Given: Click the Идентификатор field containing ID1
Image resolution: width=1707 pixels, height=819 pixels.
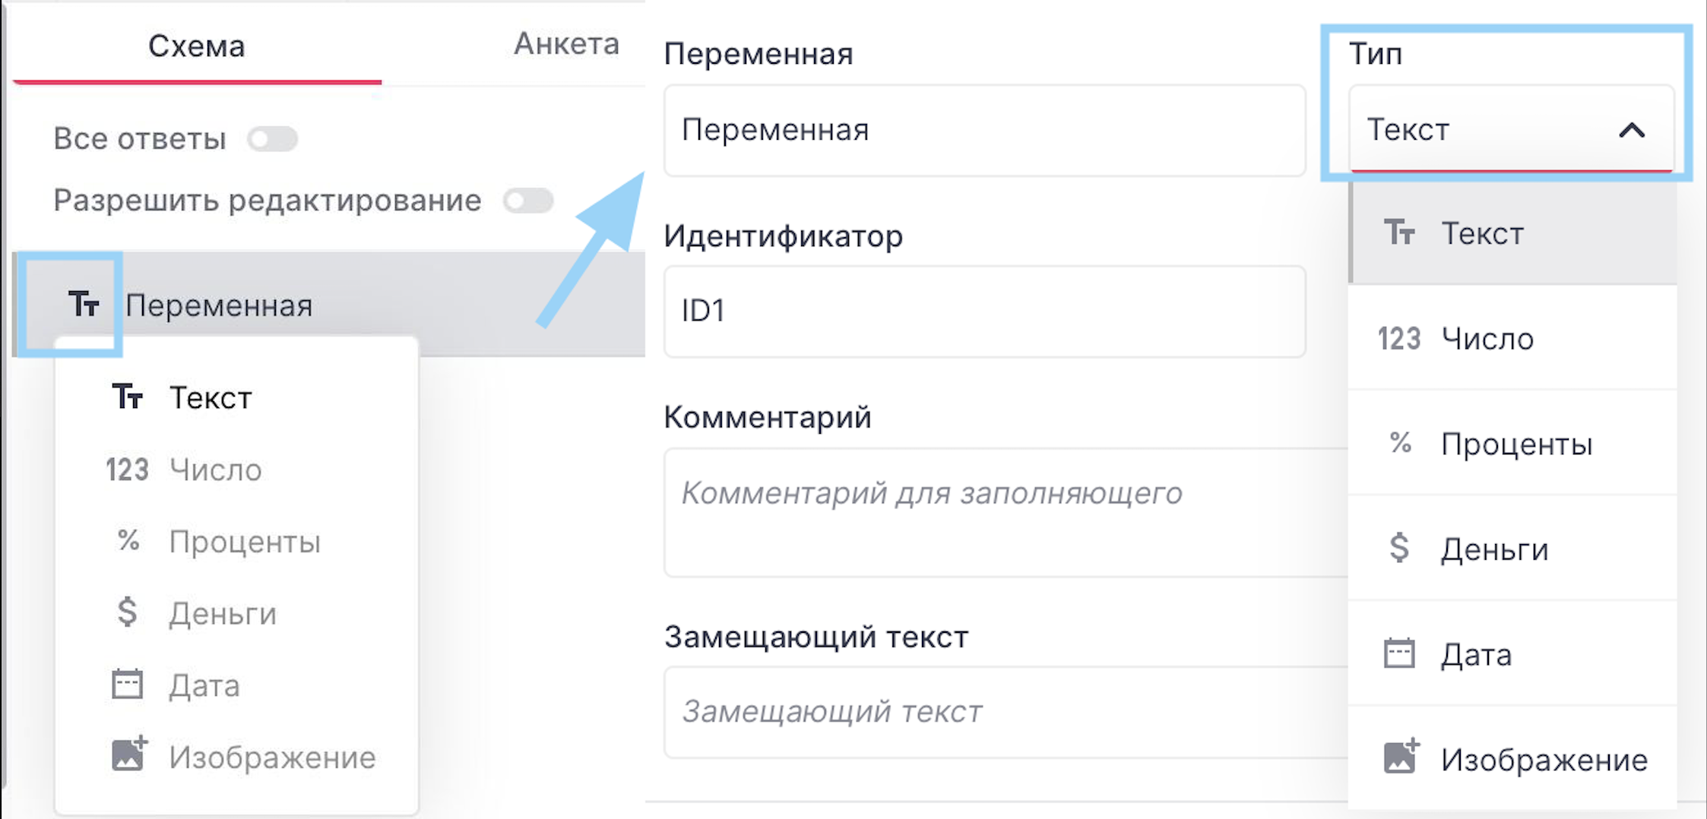Looking at the screenshot, I should point(985,311).
